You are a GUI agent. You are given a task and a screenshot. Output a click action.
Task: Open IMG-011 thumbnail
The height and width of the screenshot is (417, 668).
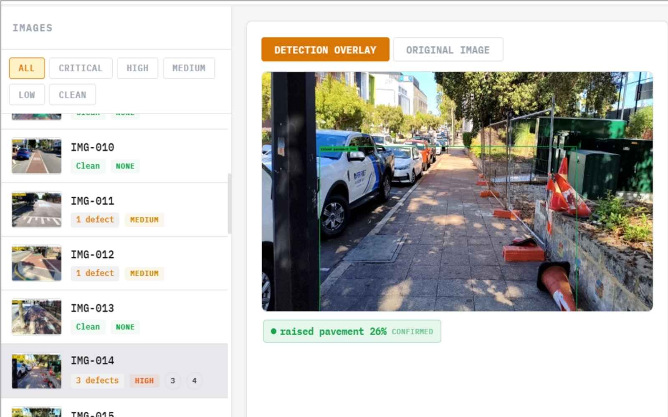tap(36, 209)
